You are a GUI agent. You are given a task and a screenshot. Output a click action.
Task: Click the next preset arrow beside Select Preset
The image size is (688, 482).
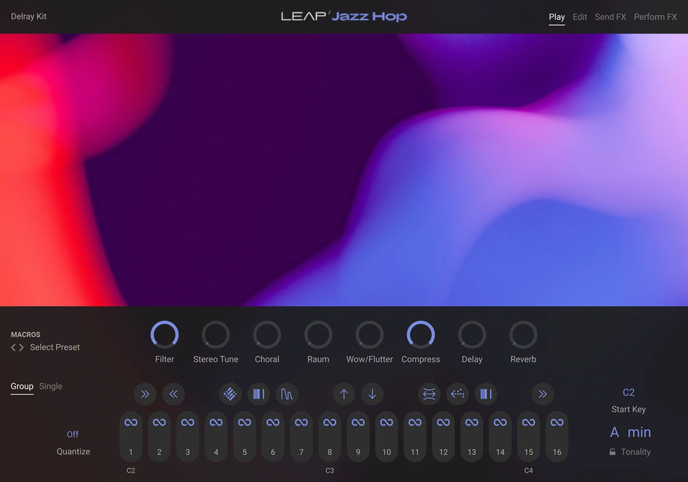[21, 347]
